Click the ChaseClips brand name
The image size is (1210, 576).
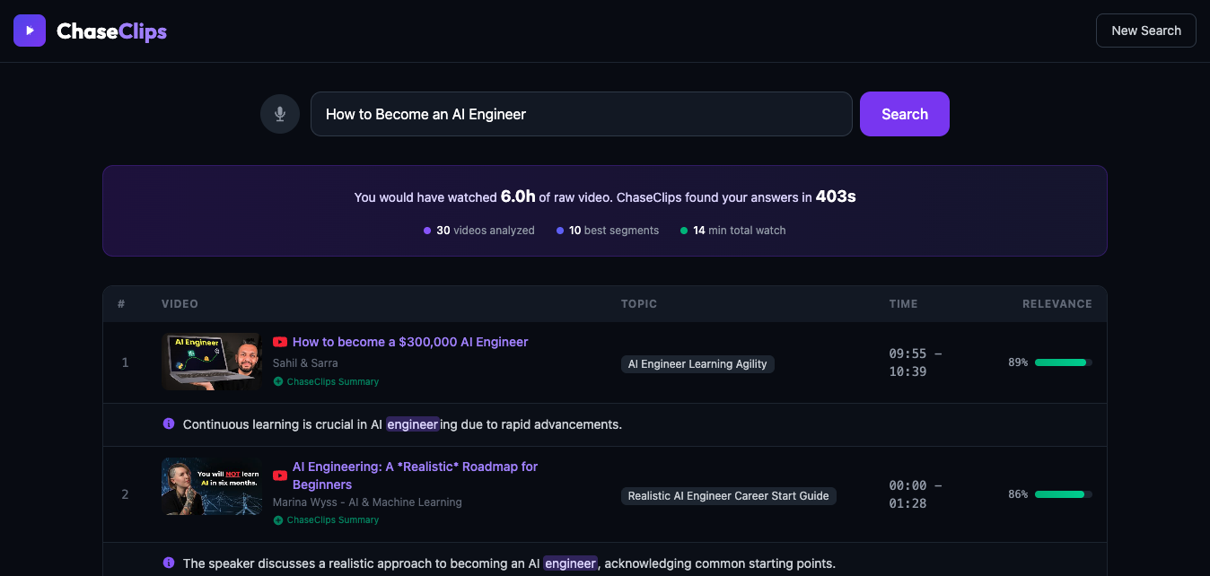(x=111, y=31)
